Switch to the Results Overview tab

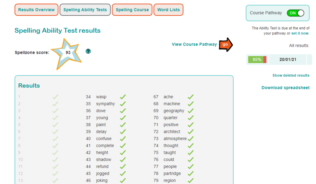(36, 10)
